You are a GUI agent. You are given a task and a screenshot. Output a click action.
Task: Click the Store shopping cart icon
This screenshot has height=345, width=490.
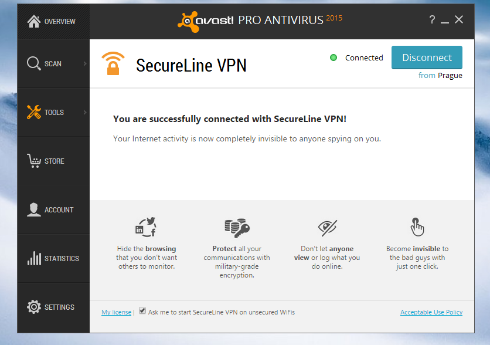[x=34, y=160]
